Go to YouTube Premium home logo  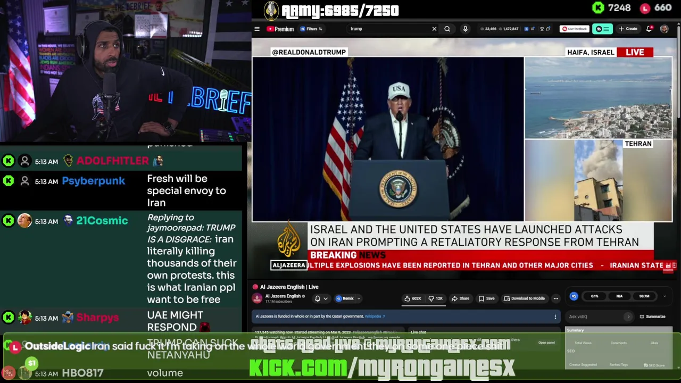point(280,29)
